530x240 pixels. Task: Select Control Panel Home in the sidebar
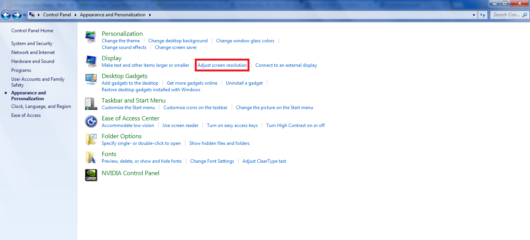(x=32, y=30)
